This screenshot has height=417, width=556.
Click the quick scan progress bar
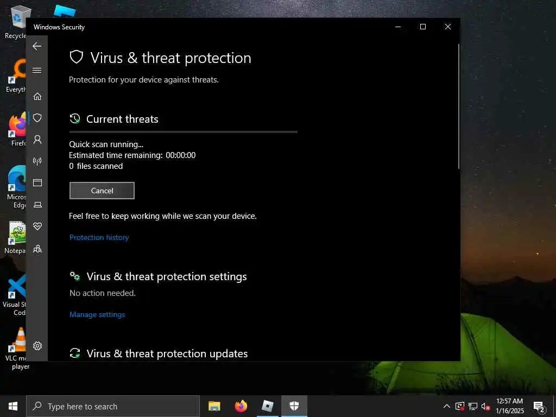pos(184,132)
